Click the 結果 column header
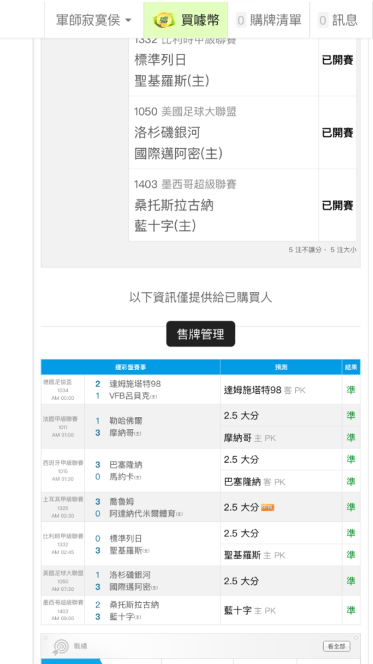This screenshot has height=664, width=373. (x=351, y=367)
